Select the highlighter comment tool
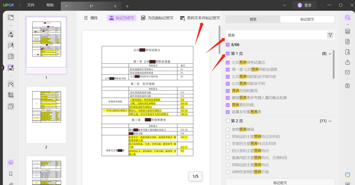The height and width of the screenshot is (185, 355). 11,34
